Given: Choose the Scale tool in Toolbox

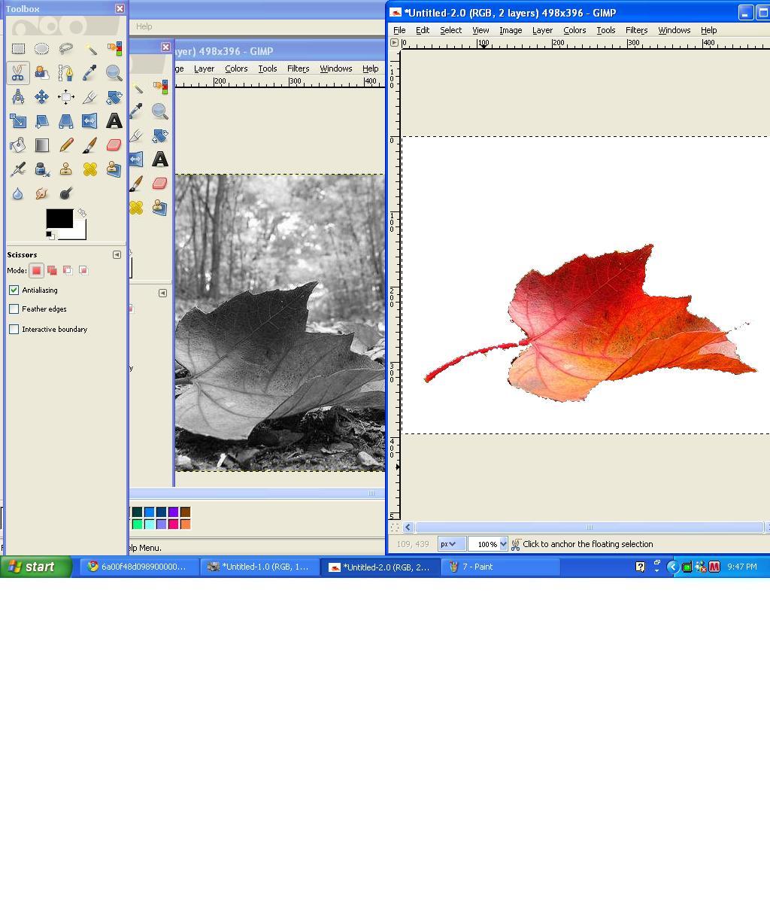Looking at the screenshot, I should point(18,121).
